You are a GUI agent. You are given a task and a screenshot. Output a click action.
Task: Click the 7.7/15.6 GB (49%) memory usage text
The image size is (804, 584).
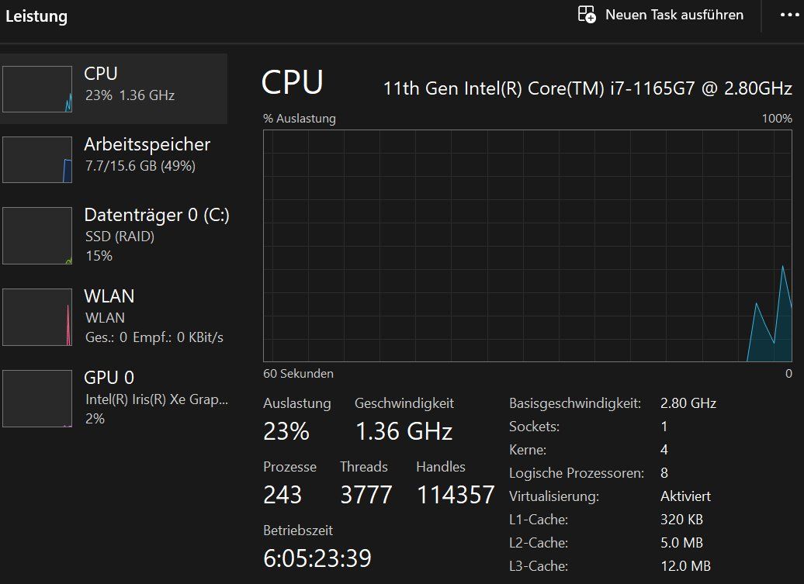click(140, 166)
